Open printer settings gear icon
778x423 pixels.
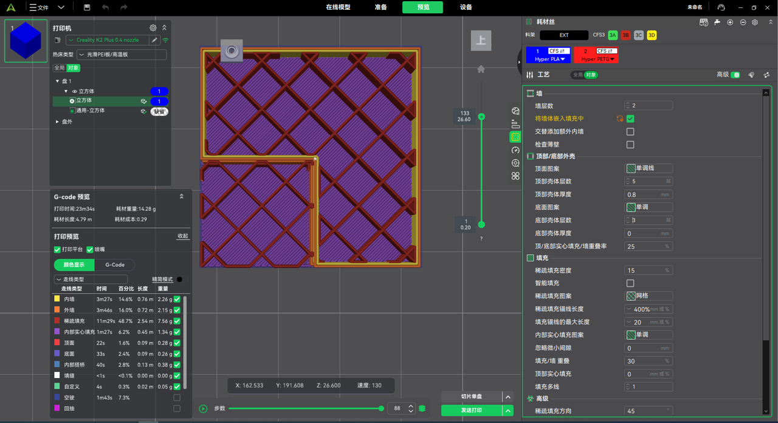(x=153, y=28)
